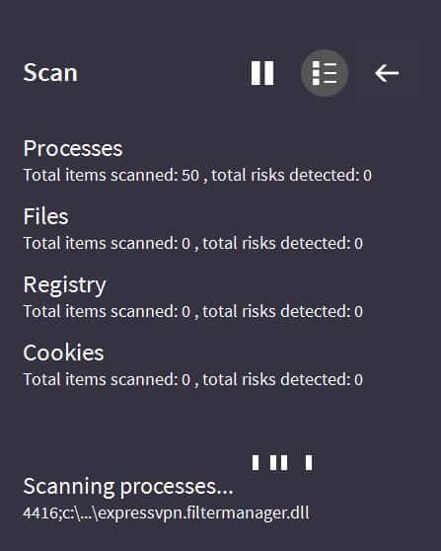
Task: Click the Scanning processes status text
Action: [128, 487]
